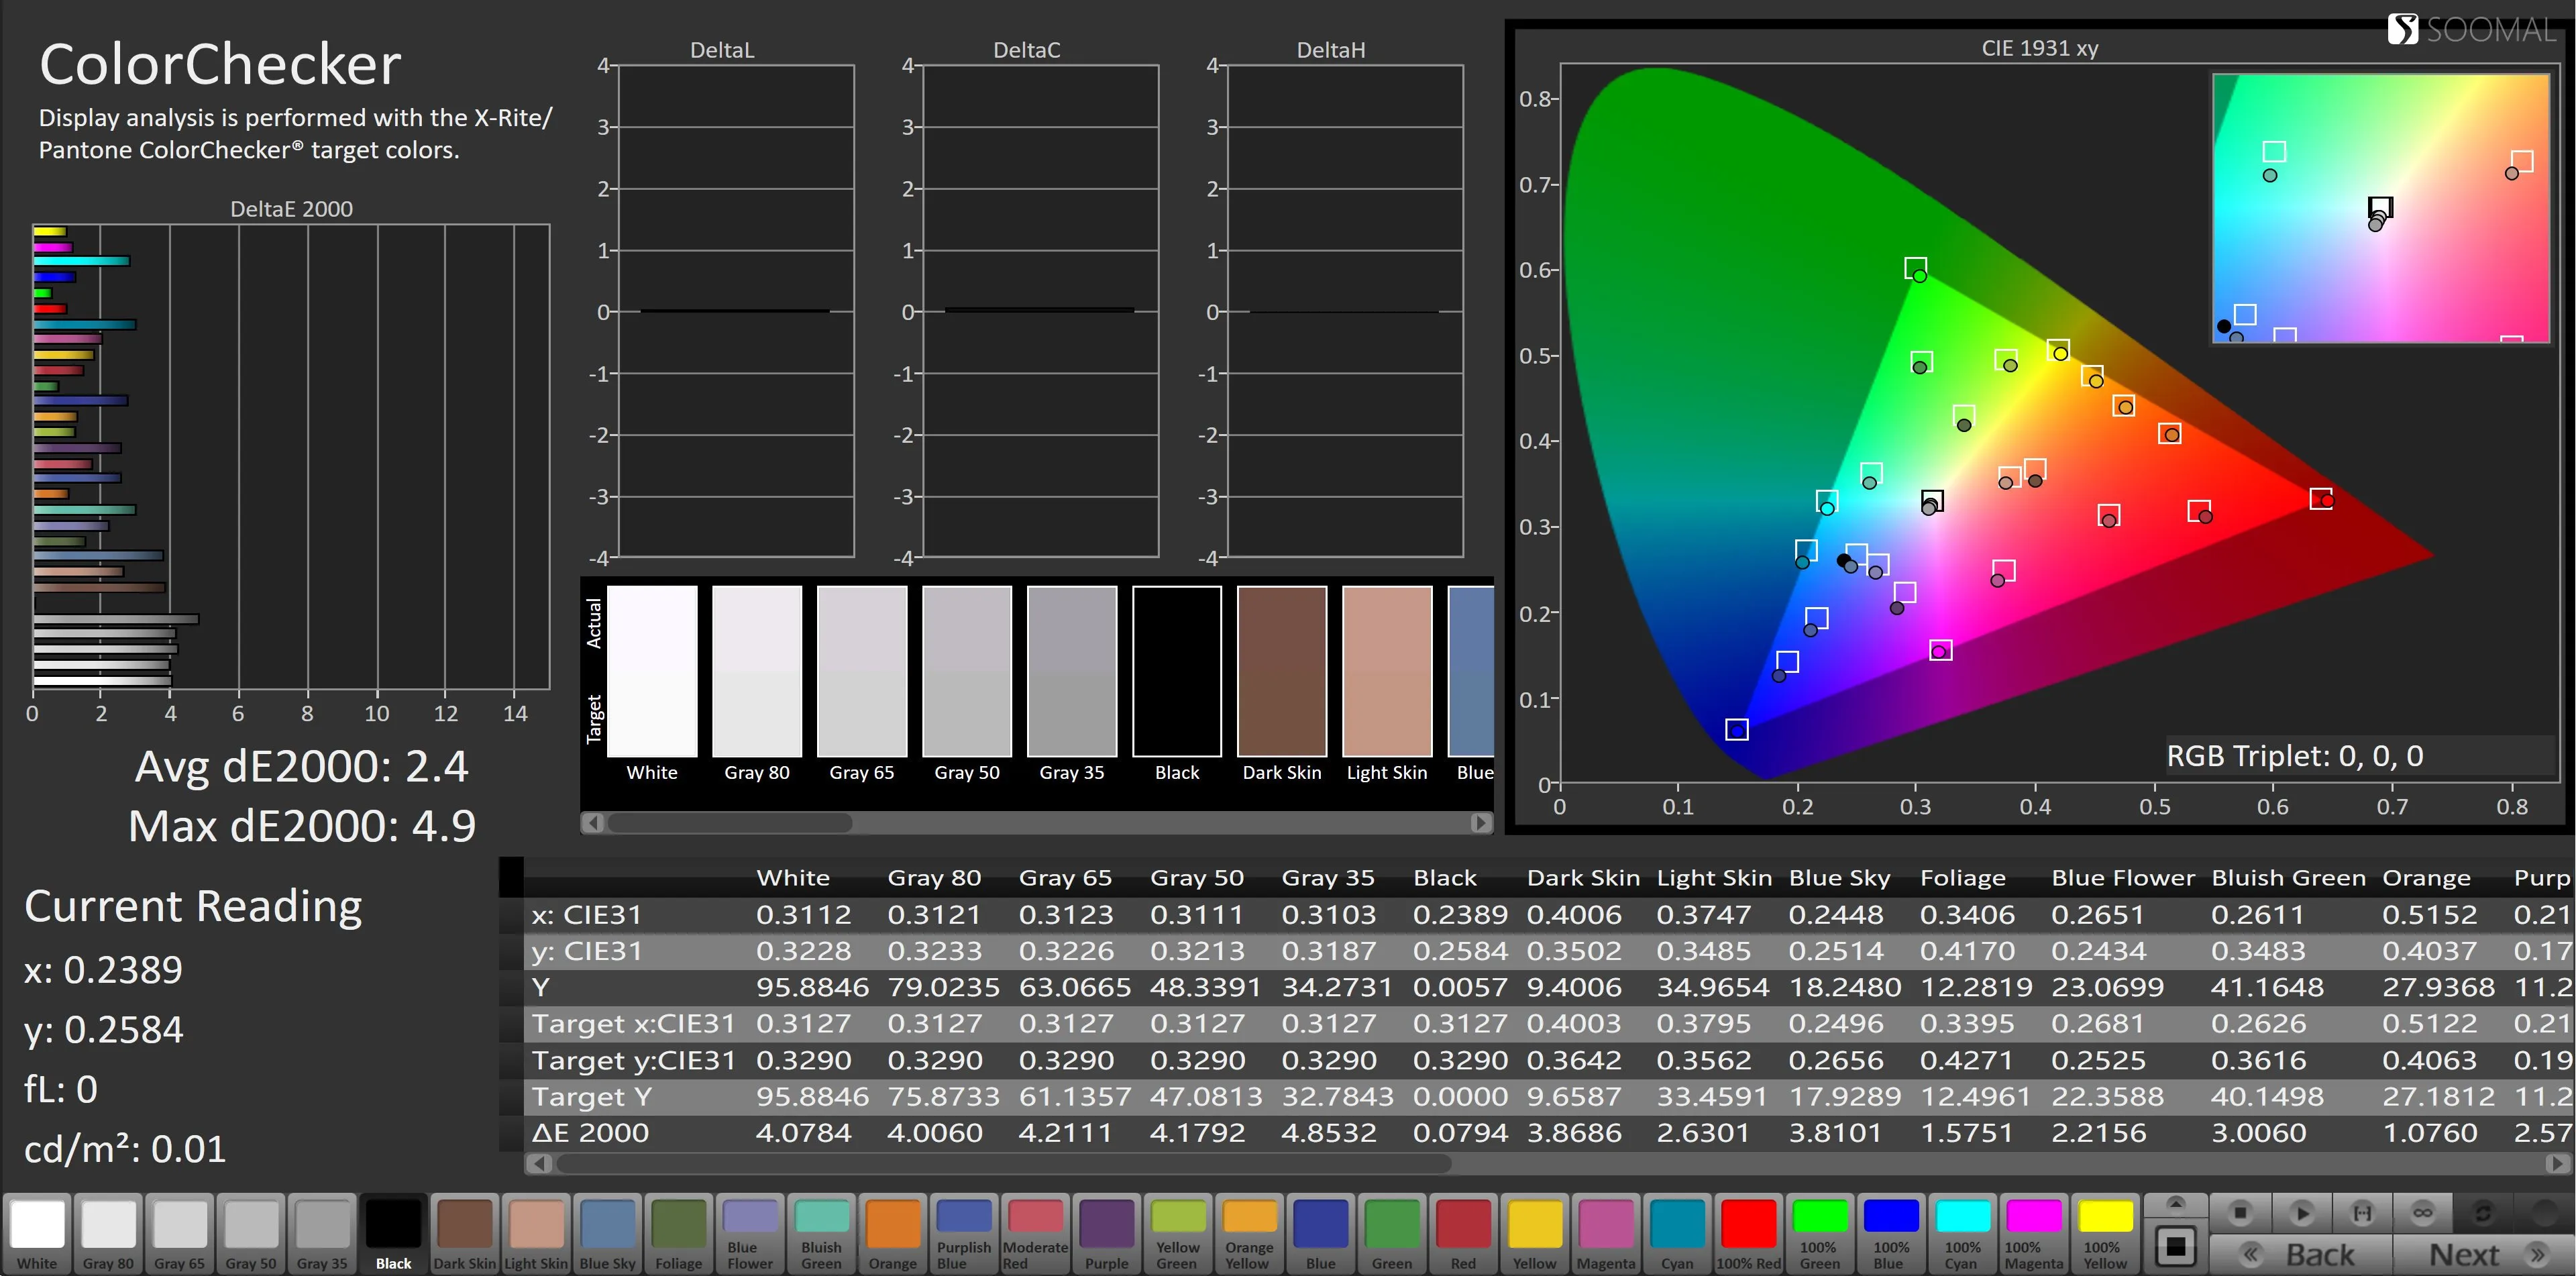
Task: Click the large pattern window square icon
Action: tap(2175, 1246)
